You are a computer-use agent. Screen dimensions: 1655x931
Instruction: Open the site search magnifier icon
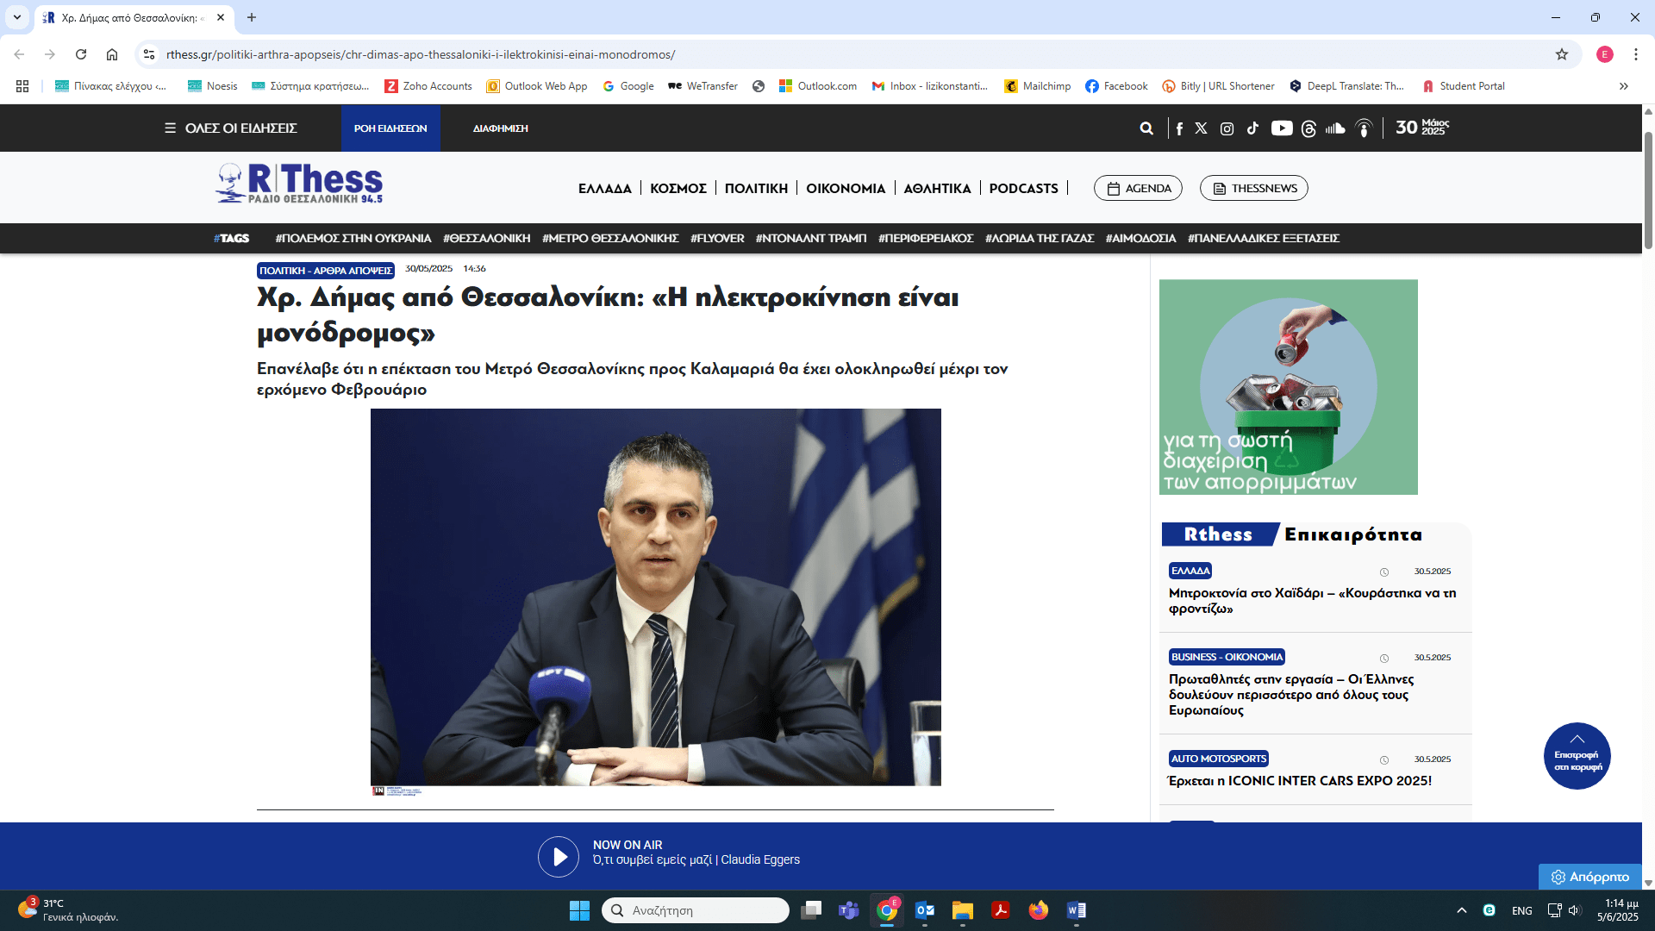(x=1146, y=128)
